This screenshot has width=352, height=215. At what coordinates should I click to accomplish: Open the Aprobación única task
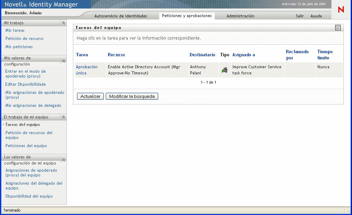tap(87, 70)
